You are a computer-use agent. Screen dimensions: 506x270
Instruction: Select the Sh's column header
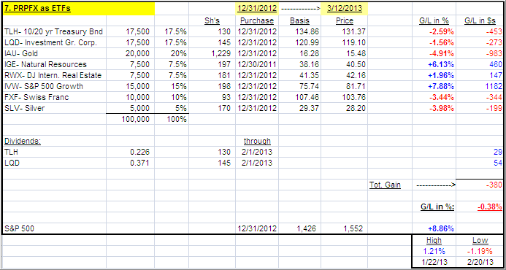pyautogui.click(x=212, y=20)
